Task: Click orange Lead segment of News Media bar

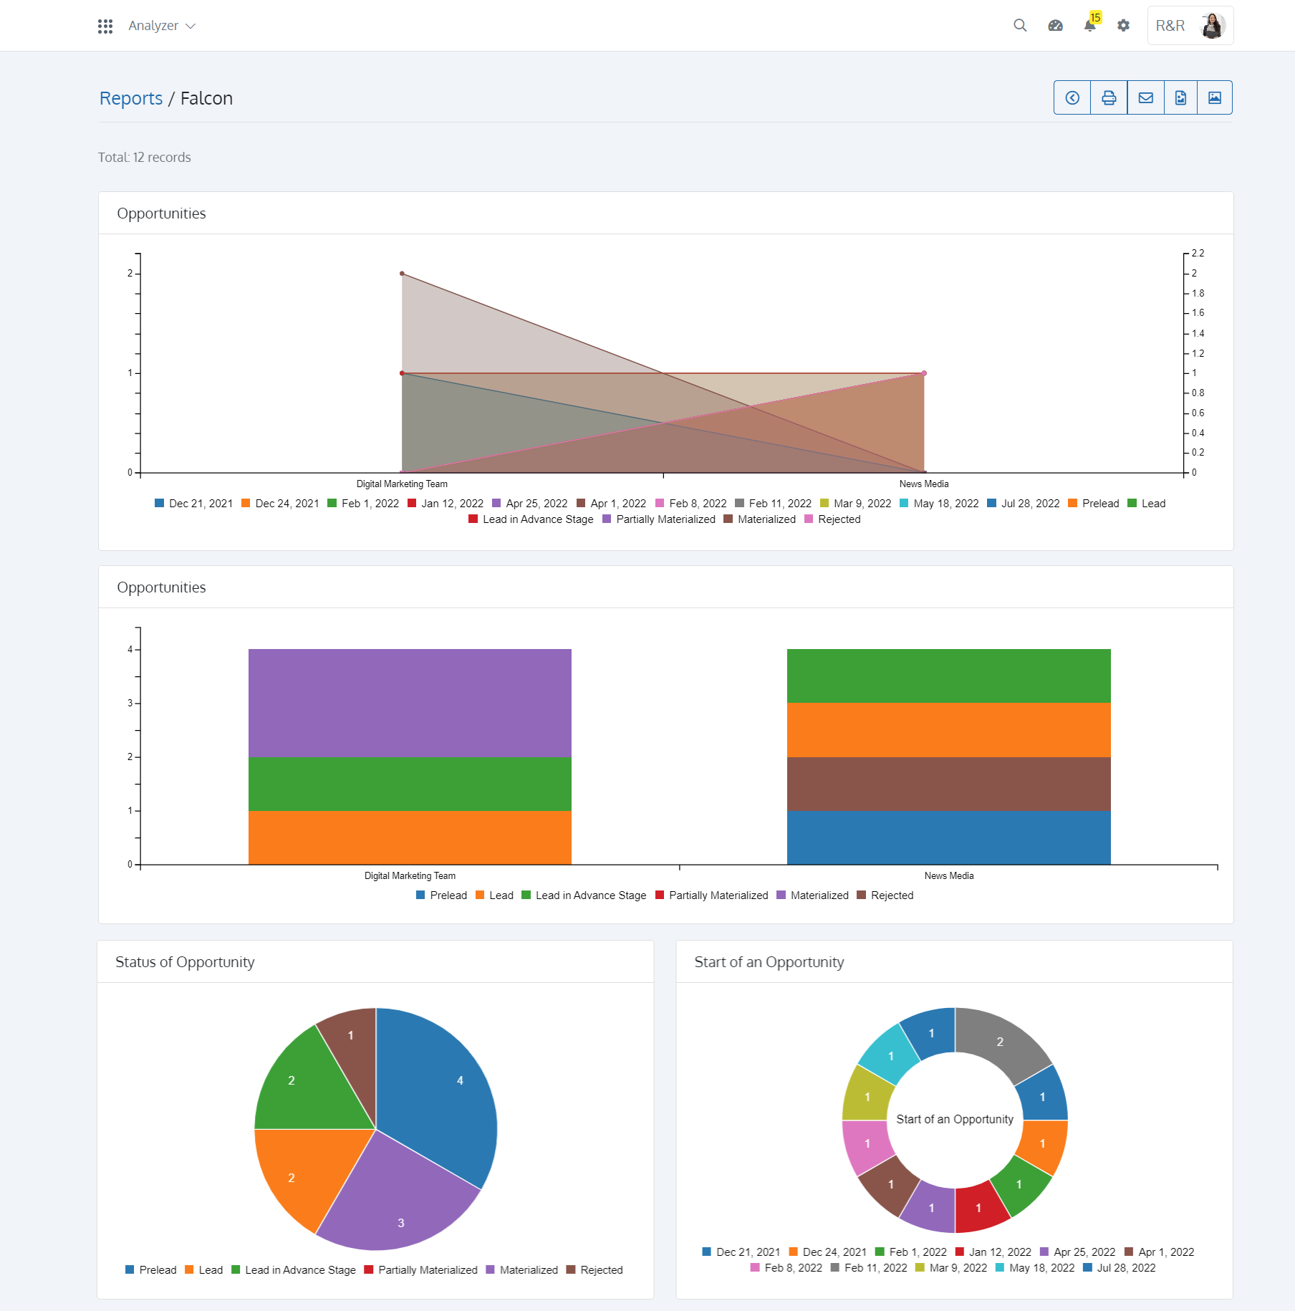Action: pyautogui.click(x=949, y=730)
